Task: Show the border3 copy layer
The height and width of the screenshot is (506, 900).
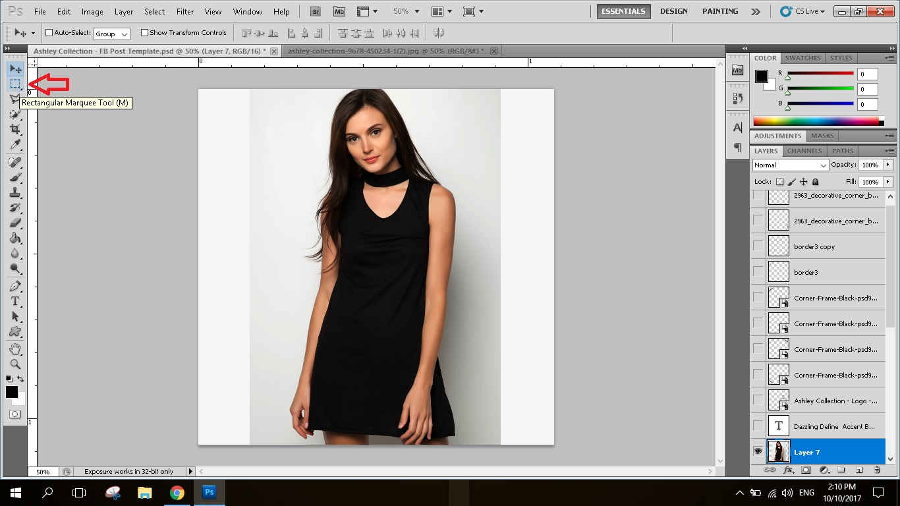Action: click(758, 246)
